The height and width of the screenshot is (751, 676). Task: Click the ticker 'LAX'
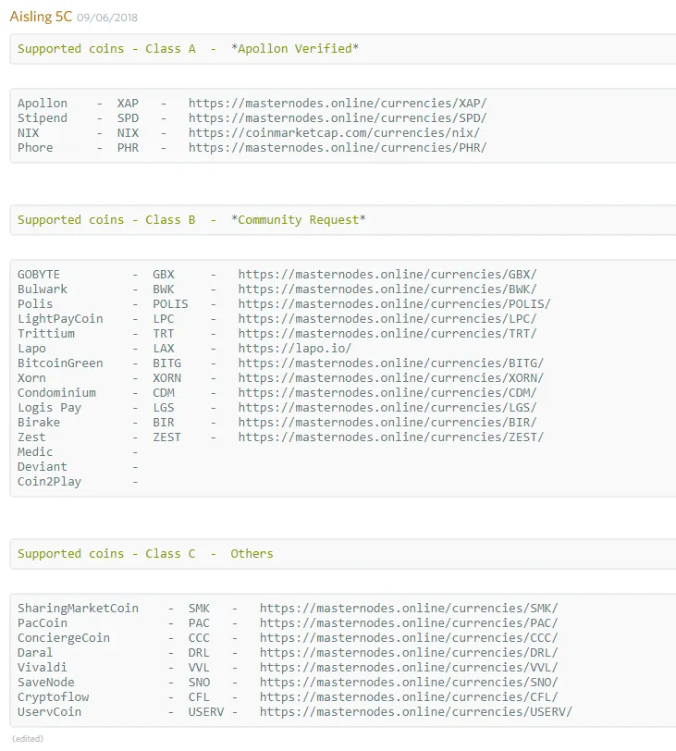coord(164,348)
